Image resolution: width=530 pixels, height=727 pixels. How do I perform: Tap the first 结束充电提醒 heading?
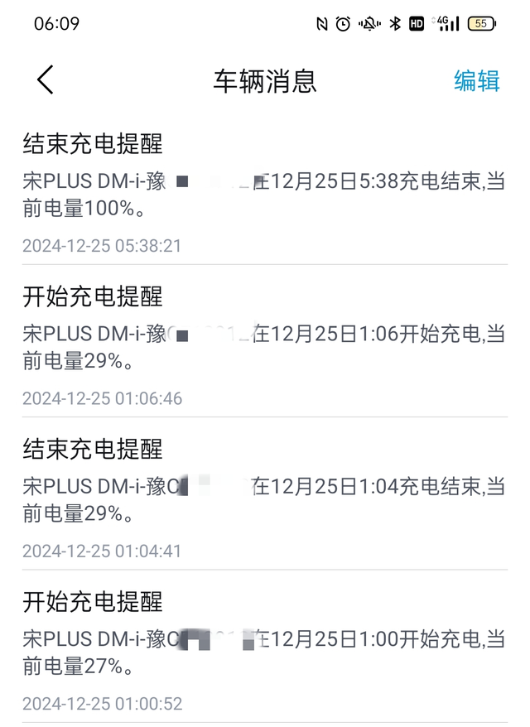point(93,145)
